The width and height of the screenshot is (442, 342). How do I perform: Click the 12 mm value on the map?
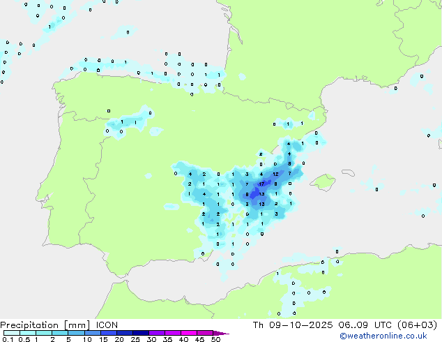click(x=275, y=174)
